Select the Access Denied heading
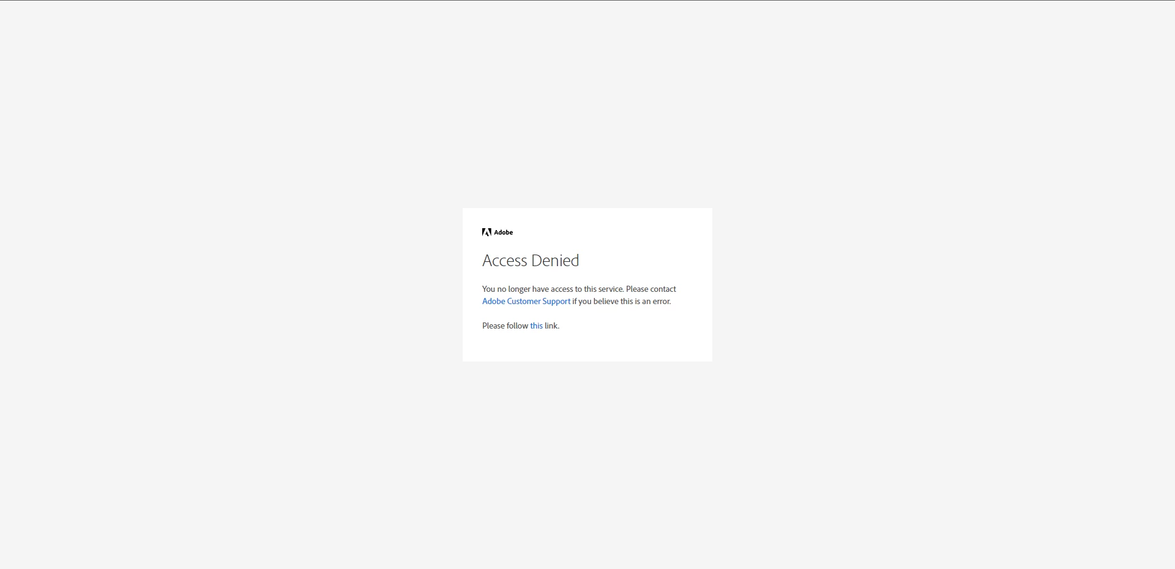Viewport: 1175px width, 569px height. tap(531, 261)
